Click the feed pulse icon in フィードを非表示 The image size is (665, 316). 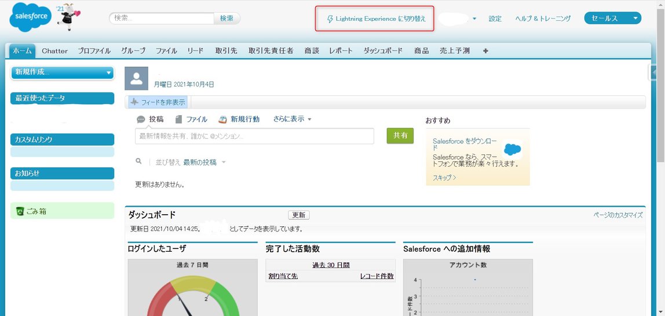134,102
